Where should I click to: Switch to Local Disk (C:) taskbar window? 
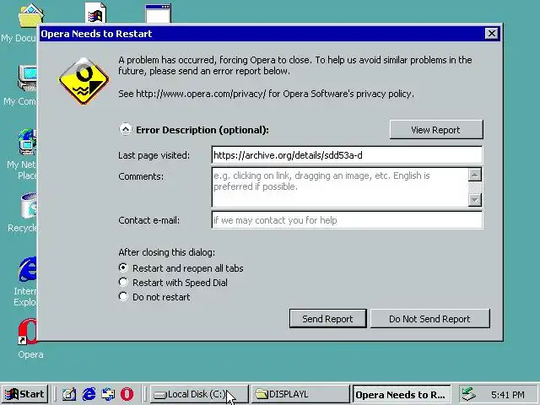coord(199,394)
